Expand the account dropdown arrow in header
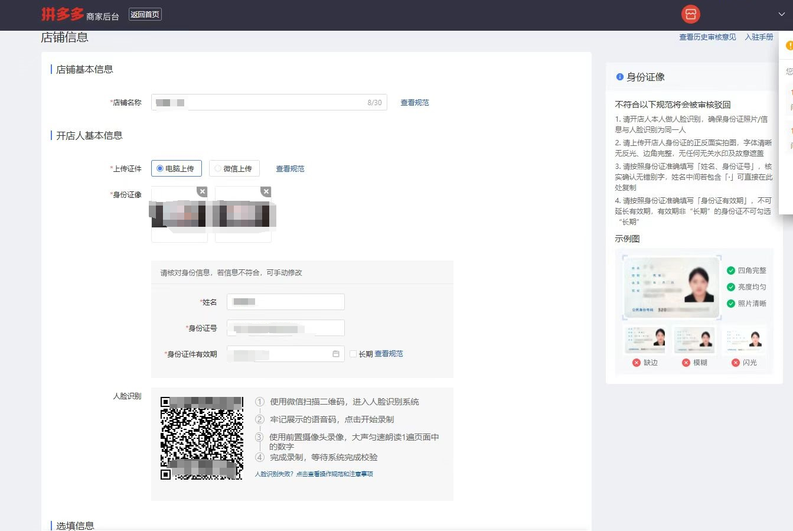Image resolution: width=793 pixels, height=531 pixels. point(781,14)
